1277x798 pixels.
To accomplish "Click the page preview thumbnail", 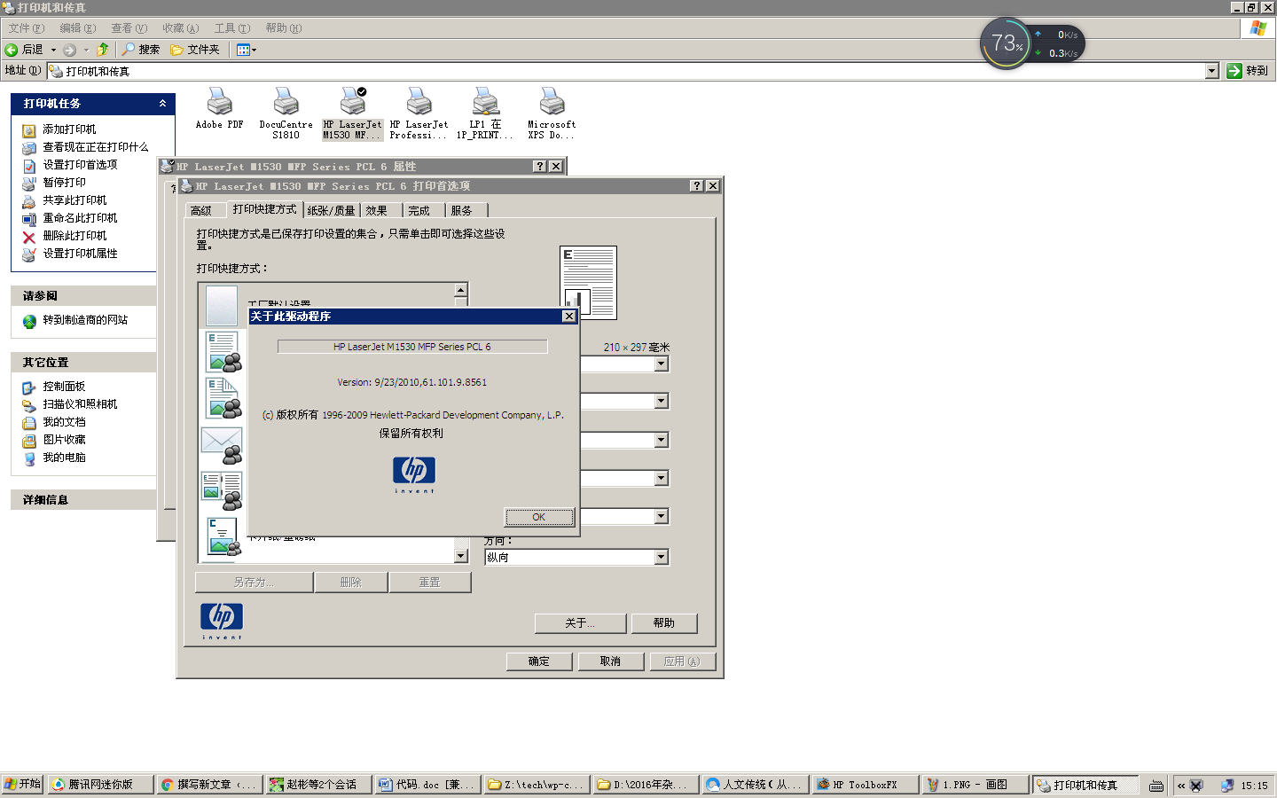I will pos(589,283).
